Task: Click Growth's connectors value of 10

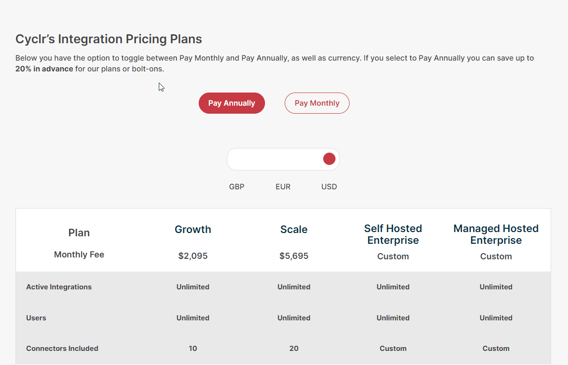Action: click(x=193, y=349)
